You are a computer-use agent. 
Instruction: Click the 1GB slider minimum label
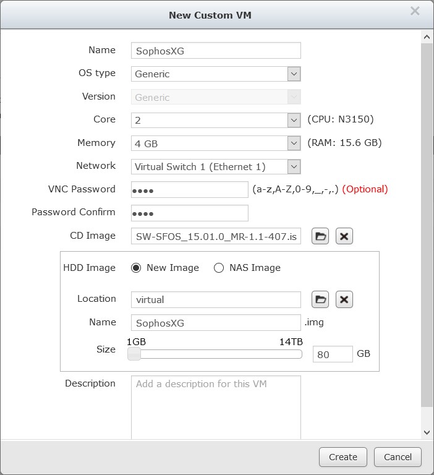pos(136,341)
